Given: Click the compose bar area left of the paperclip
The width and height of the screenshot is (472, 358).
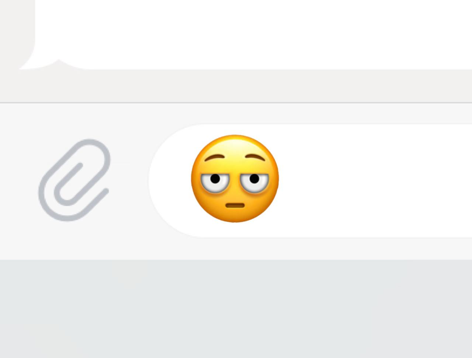Looking at the screenshot, I should 18,180.
